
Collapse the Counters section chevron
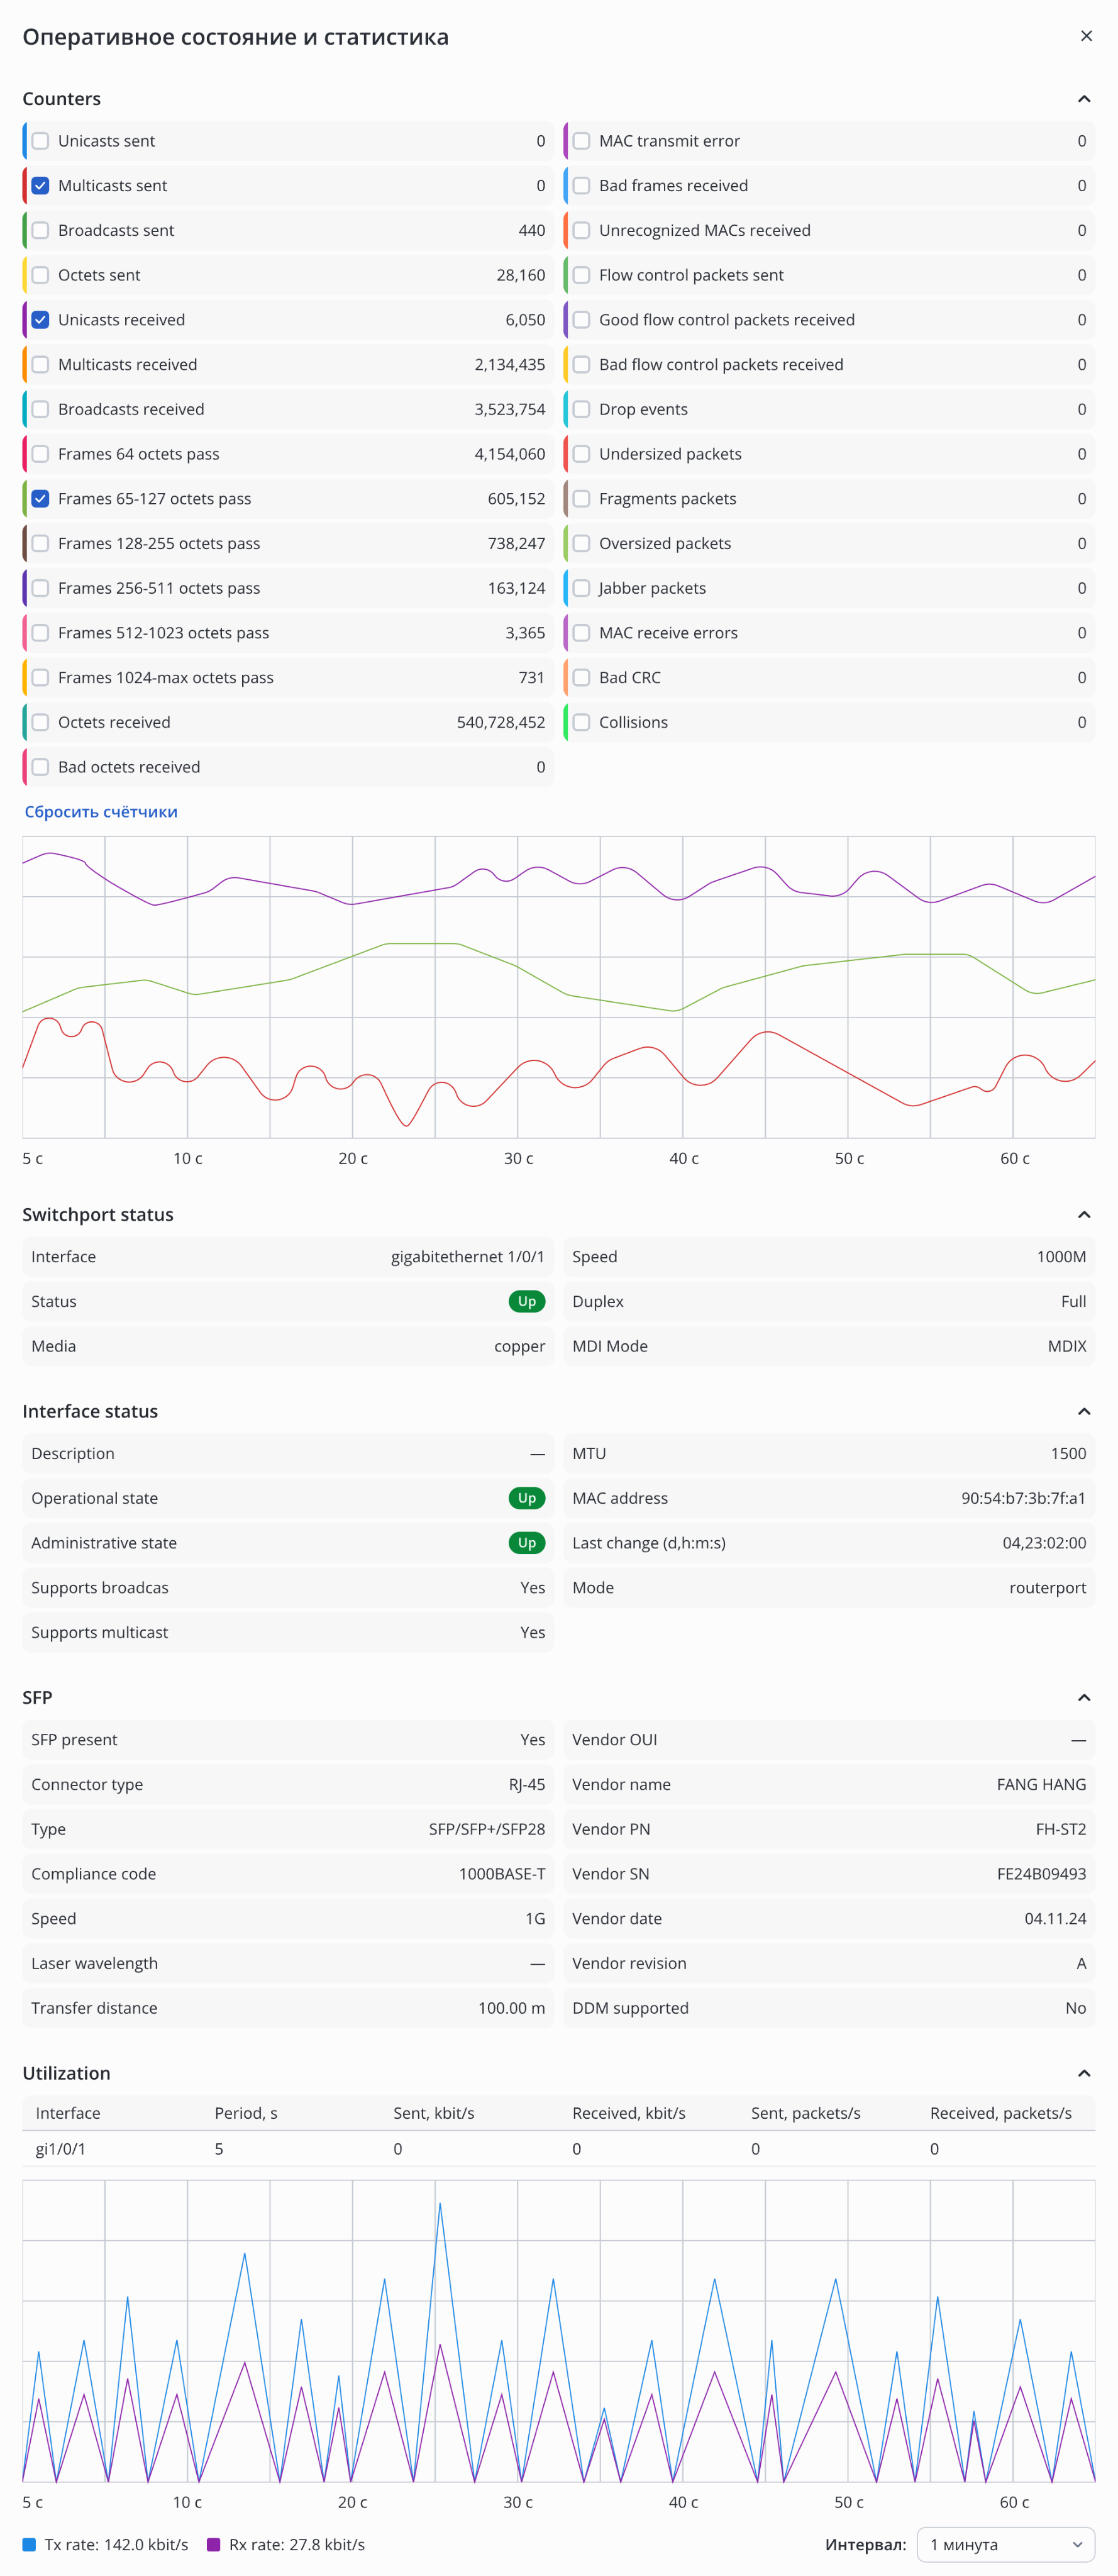(x=1083, y=99)
